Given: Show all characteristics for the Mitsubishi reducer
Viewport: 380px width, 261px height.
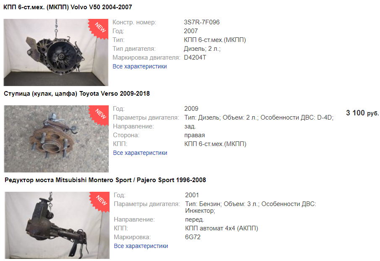Looking at the screenshot, I should tap(141, 246).
